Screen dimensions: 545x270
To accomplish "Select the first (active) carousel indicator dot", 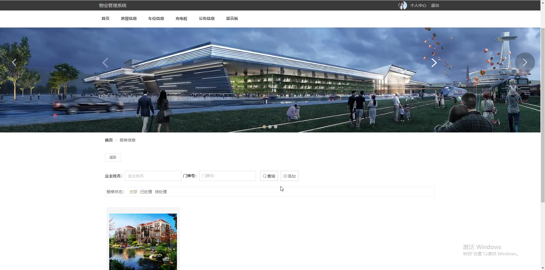I will 264,127.
